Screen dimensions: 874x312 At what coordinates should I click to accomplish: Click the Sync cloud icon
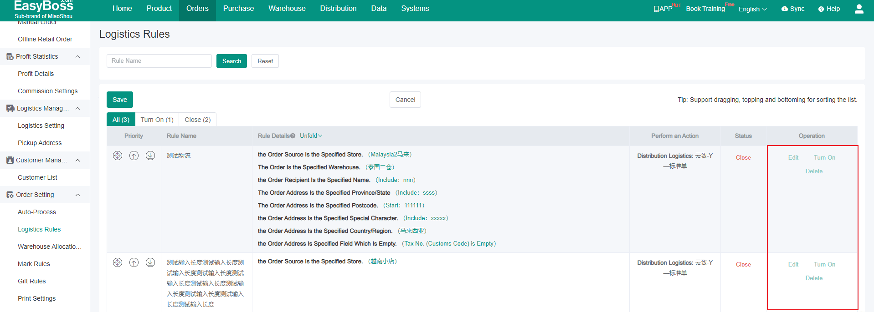pos(785,9)
